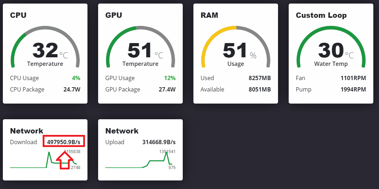379x189 pixels.
Task: Click the green 12% GPU Usage value
Action: click(170, 78)
